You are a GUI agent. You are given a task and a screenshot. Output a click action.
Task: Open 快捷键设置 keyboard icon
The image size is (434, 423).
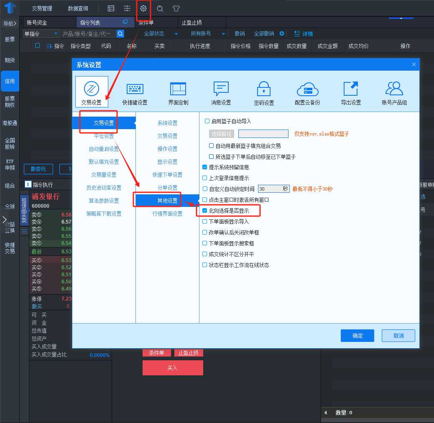click(135, 94)
